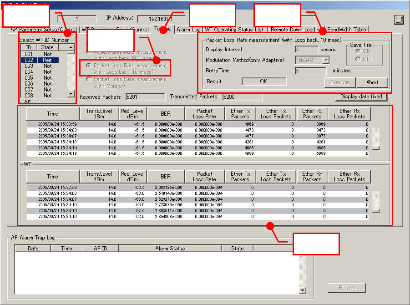Click the Received Packets field showing 5201

145,97
